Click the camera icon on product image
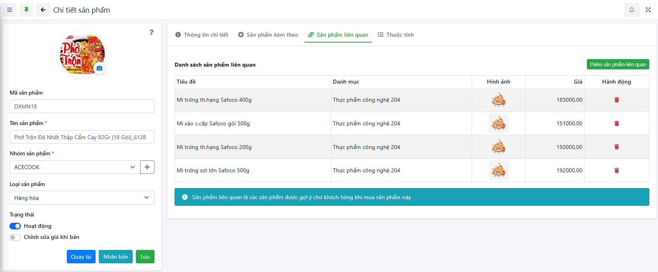This screenshot has width=658, height=272. [x=99, y=68]
